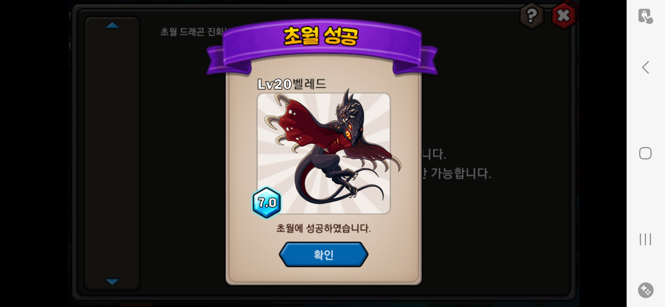Screen dimensions: 665x307
Task: Move the left list down with the blue arrow
Action: tap(112, 281)
